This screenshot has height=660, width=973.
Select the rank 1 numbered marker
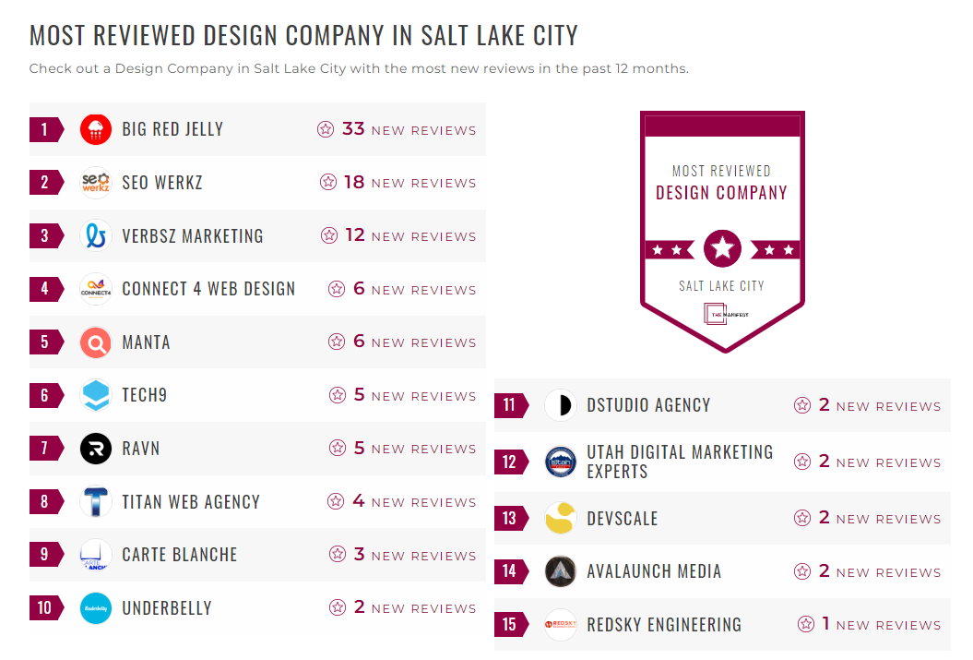click(44, 128)
